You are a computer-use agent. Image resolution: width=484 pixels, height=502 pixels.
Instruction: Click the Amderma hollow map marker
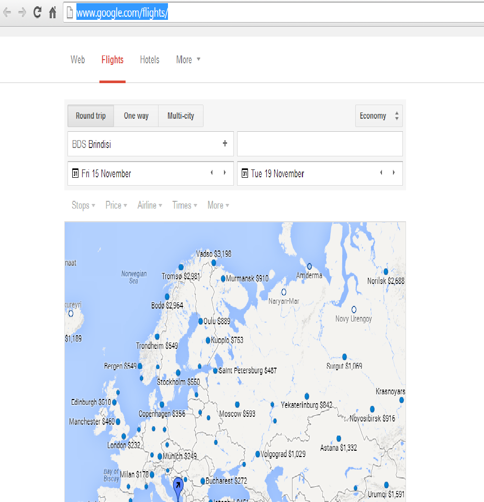pyautogui.click(x=309, y=266)
